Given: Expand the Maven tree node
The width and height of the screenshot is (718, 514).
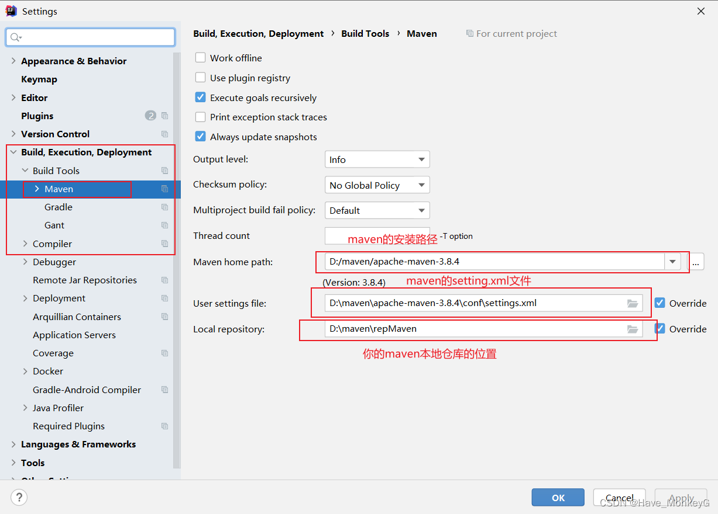Looking at the screenshot, I should pyautogui.click(x=37, y=189).
